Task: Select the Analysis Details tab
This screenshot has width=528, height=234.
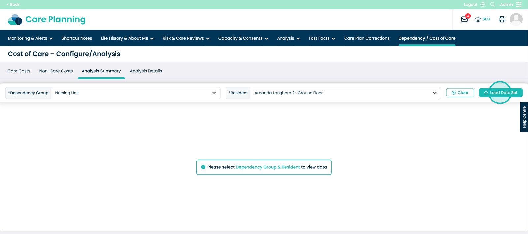Action: coord(146,71)
